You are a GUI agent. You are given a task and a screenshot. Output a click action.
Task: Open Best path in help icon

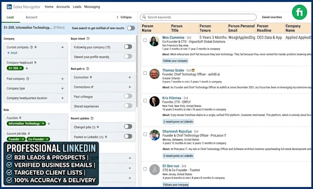pos(87,69)
